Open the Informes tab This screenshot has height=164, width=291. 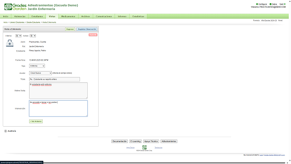pyautogui.click(x=122, y=16)
